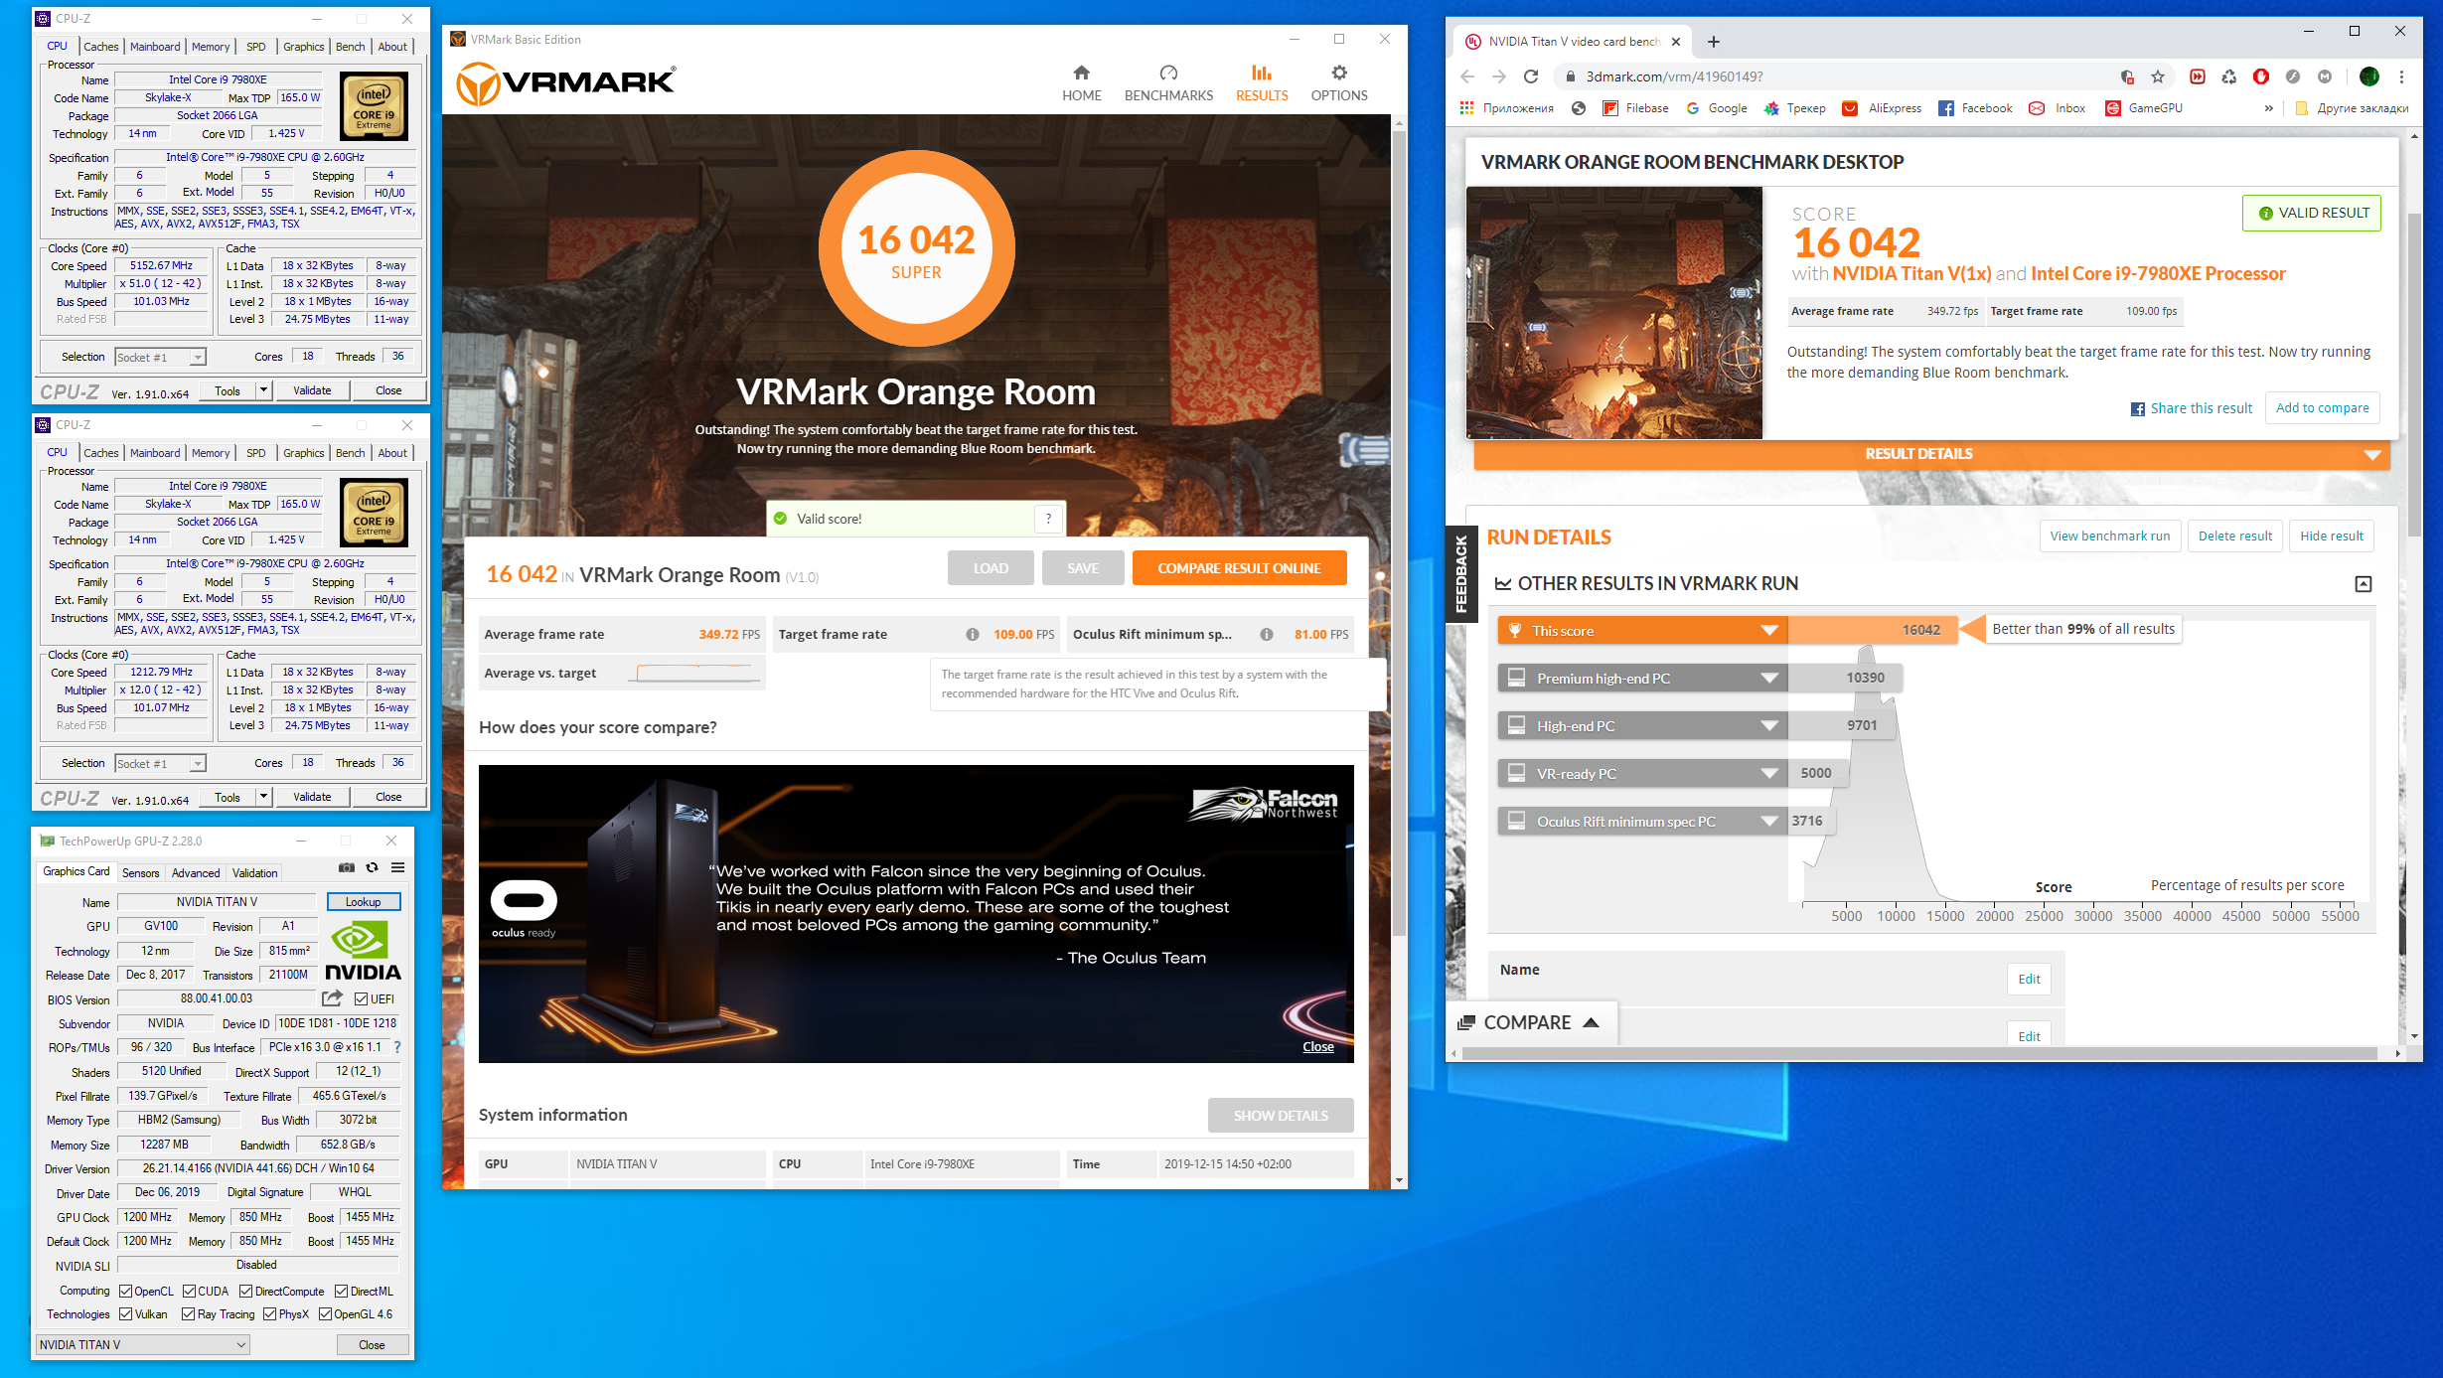Image resolution: width=2443 pixels, height=1378 pixels.
Task: Open AliExpress bookmark
Action: tap(1882, 108)
